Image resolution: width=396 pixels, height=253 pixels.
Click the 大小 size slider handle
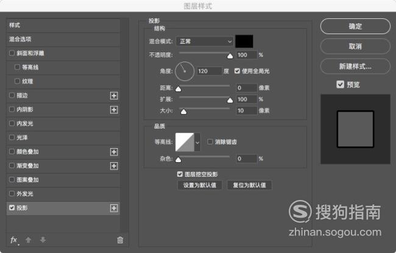point(183,112)
